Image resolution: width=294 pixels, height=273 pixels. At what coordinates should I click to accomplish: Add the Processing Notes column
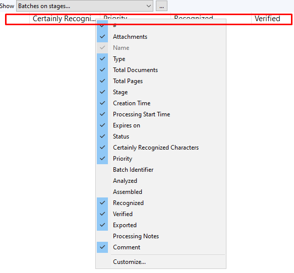[161, 236]
